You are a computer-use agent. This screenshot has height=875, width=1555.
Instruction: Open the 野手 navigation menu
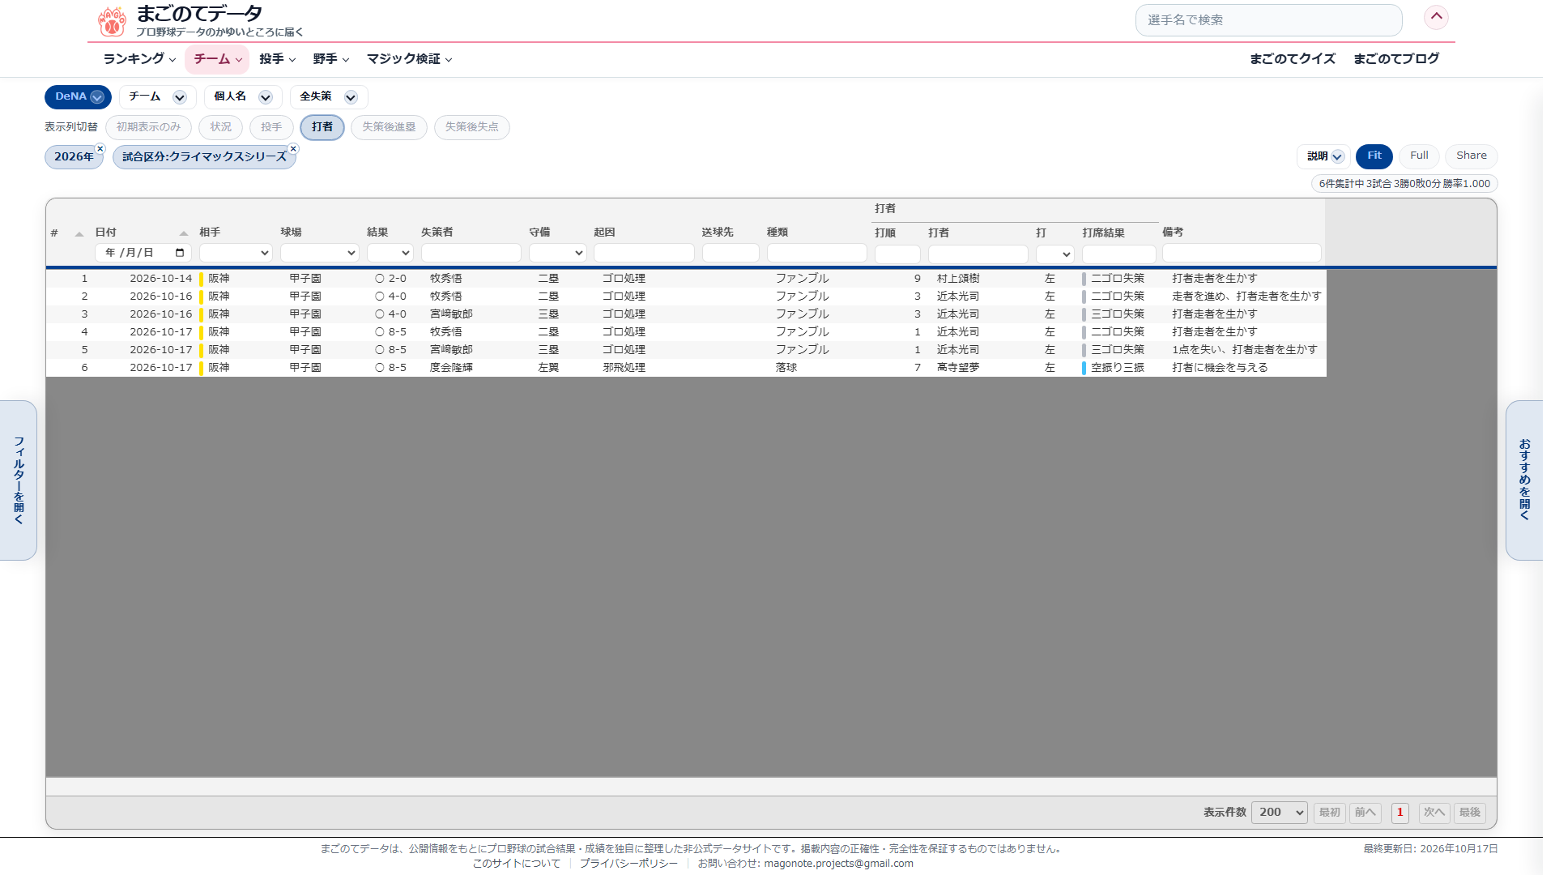point(330,59)
